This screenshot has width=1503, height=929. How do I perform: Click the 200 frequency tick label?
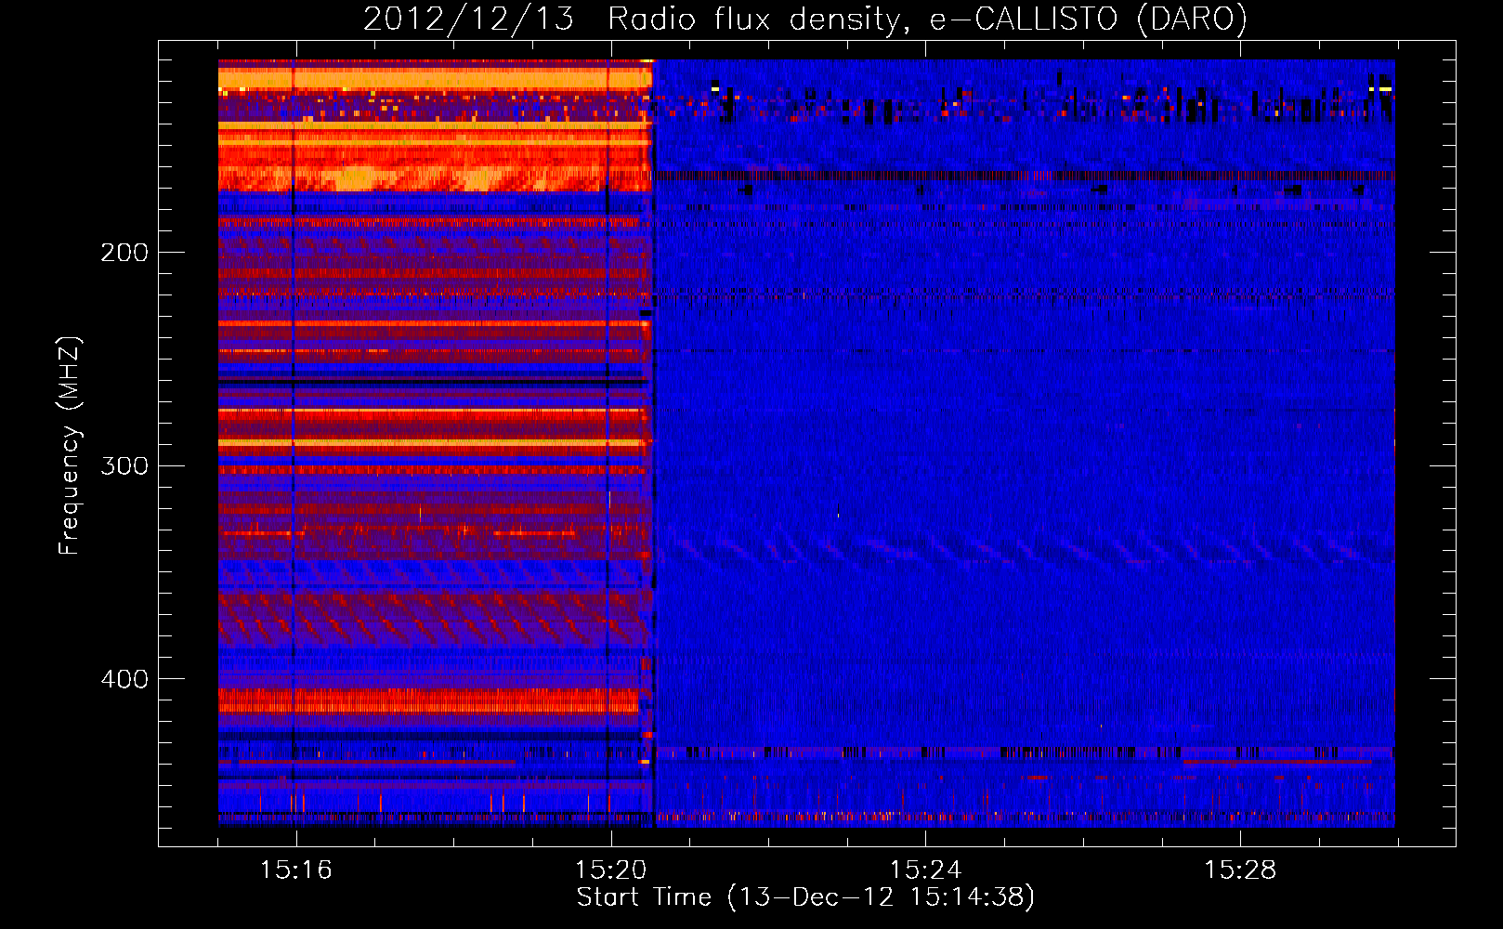124,253
